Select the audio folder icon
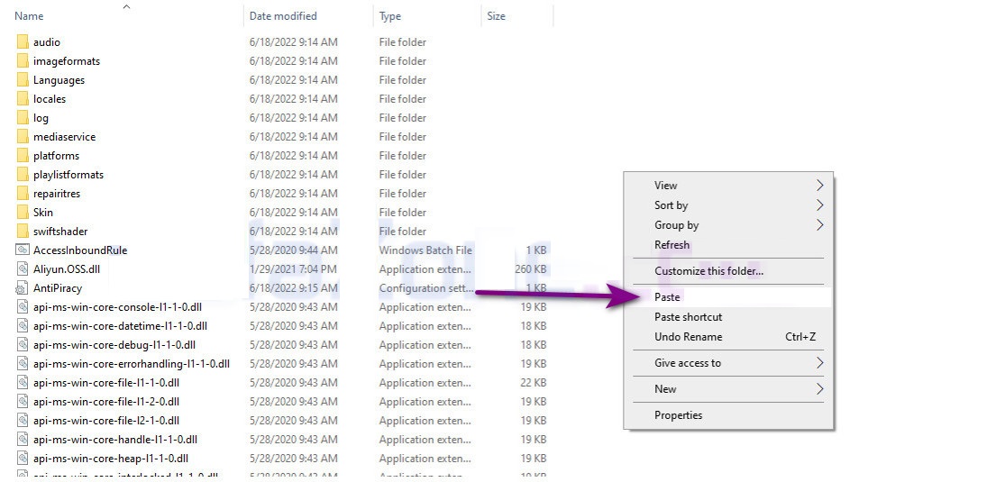 coord(23,42)
